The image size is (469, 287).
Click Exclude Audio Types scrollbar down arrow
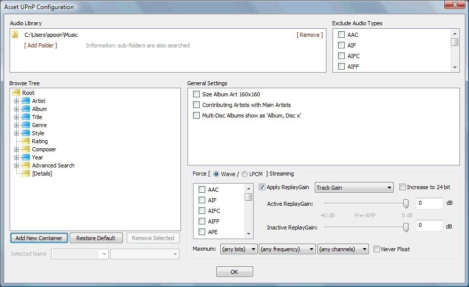coord(455,68)
